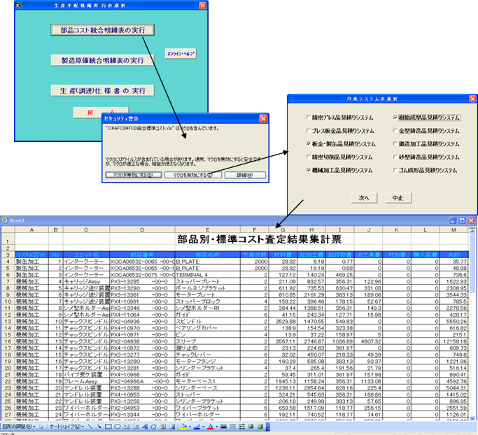Open the 図形の調整(R) dropdown menu
The image size is (478, 435).
click(x=19, y=427)
